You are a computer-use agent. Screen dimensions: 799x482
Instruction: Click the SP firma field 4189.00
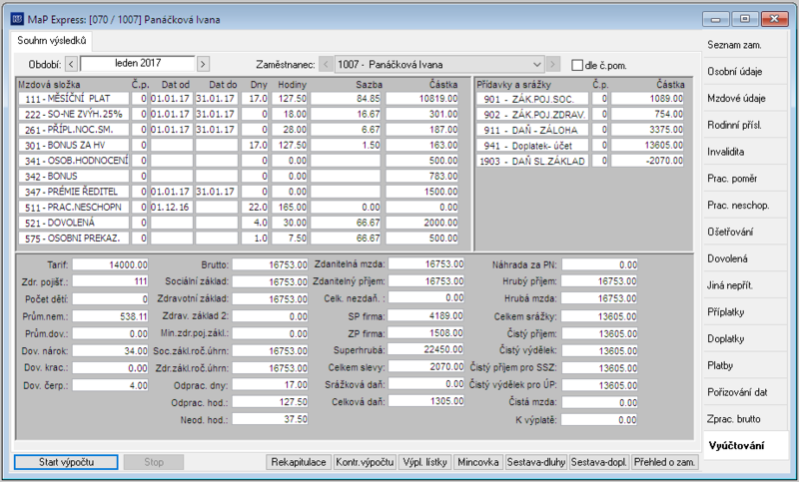tap(426, 316)
